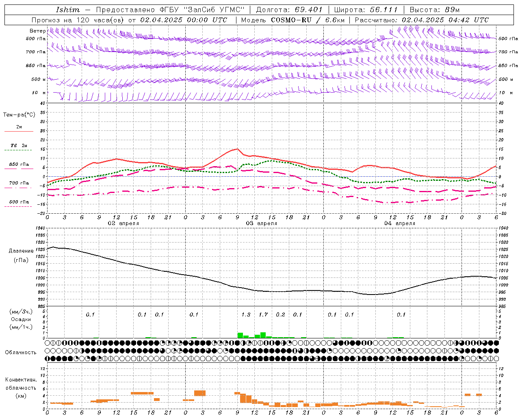Click the longitude value "Долгота: 69.401"

click(x=289, y=10)
